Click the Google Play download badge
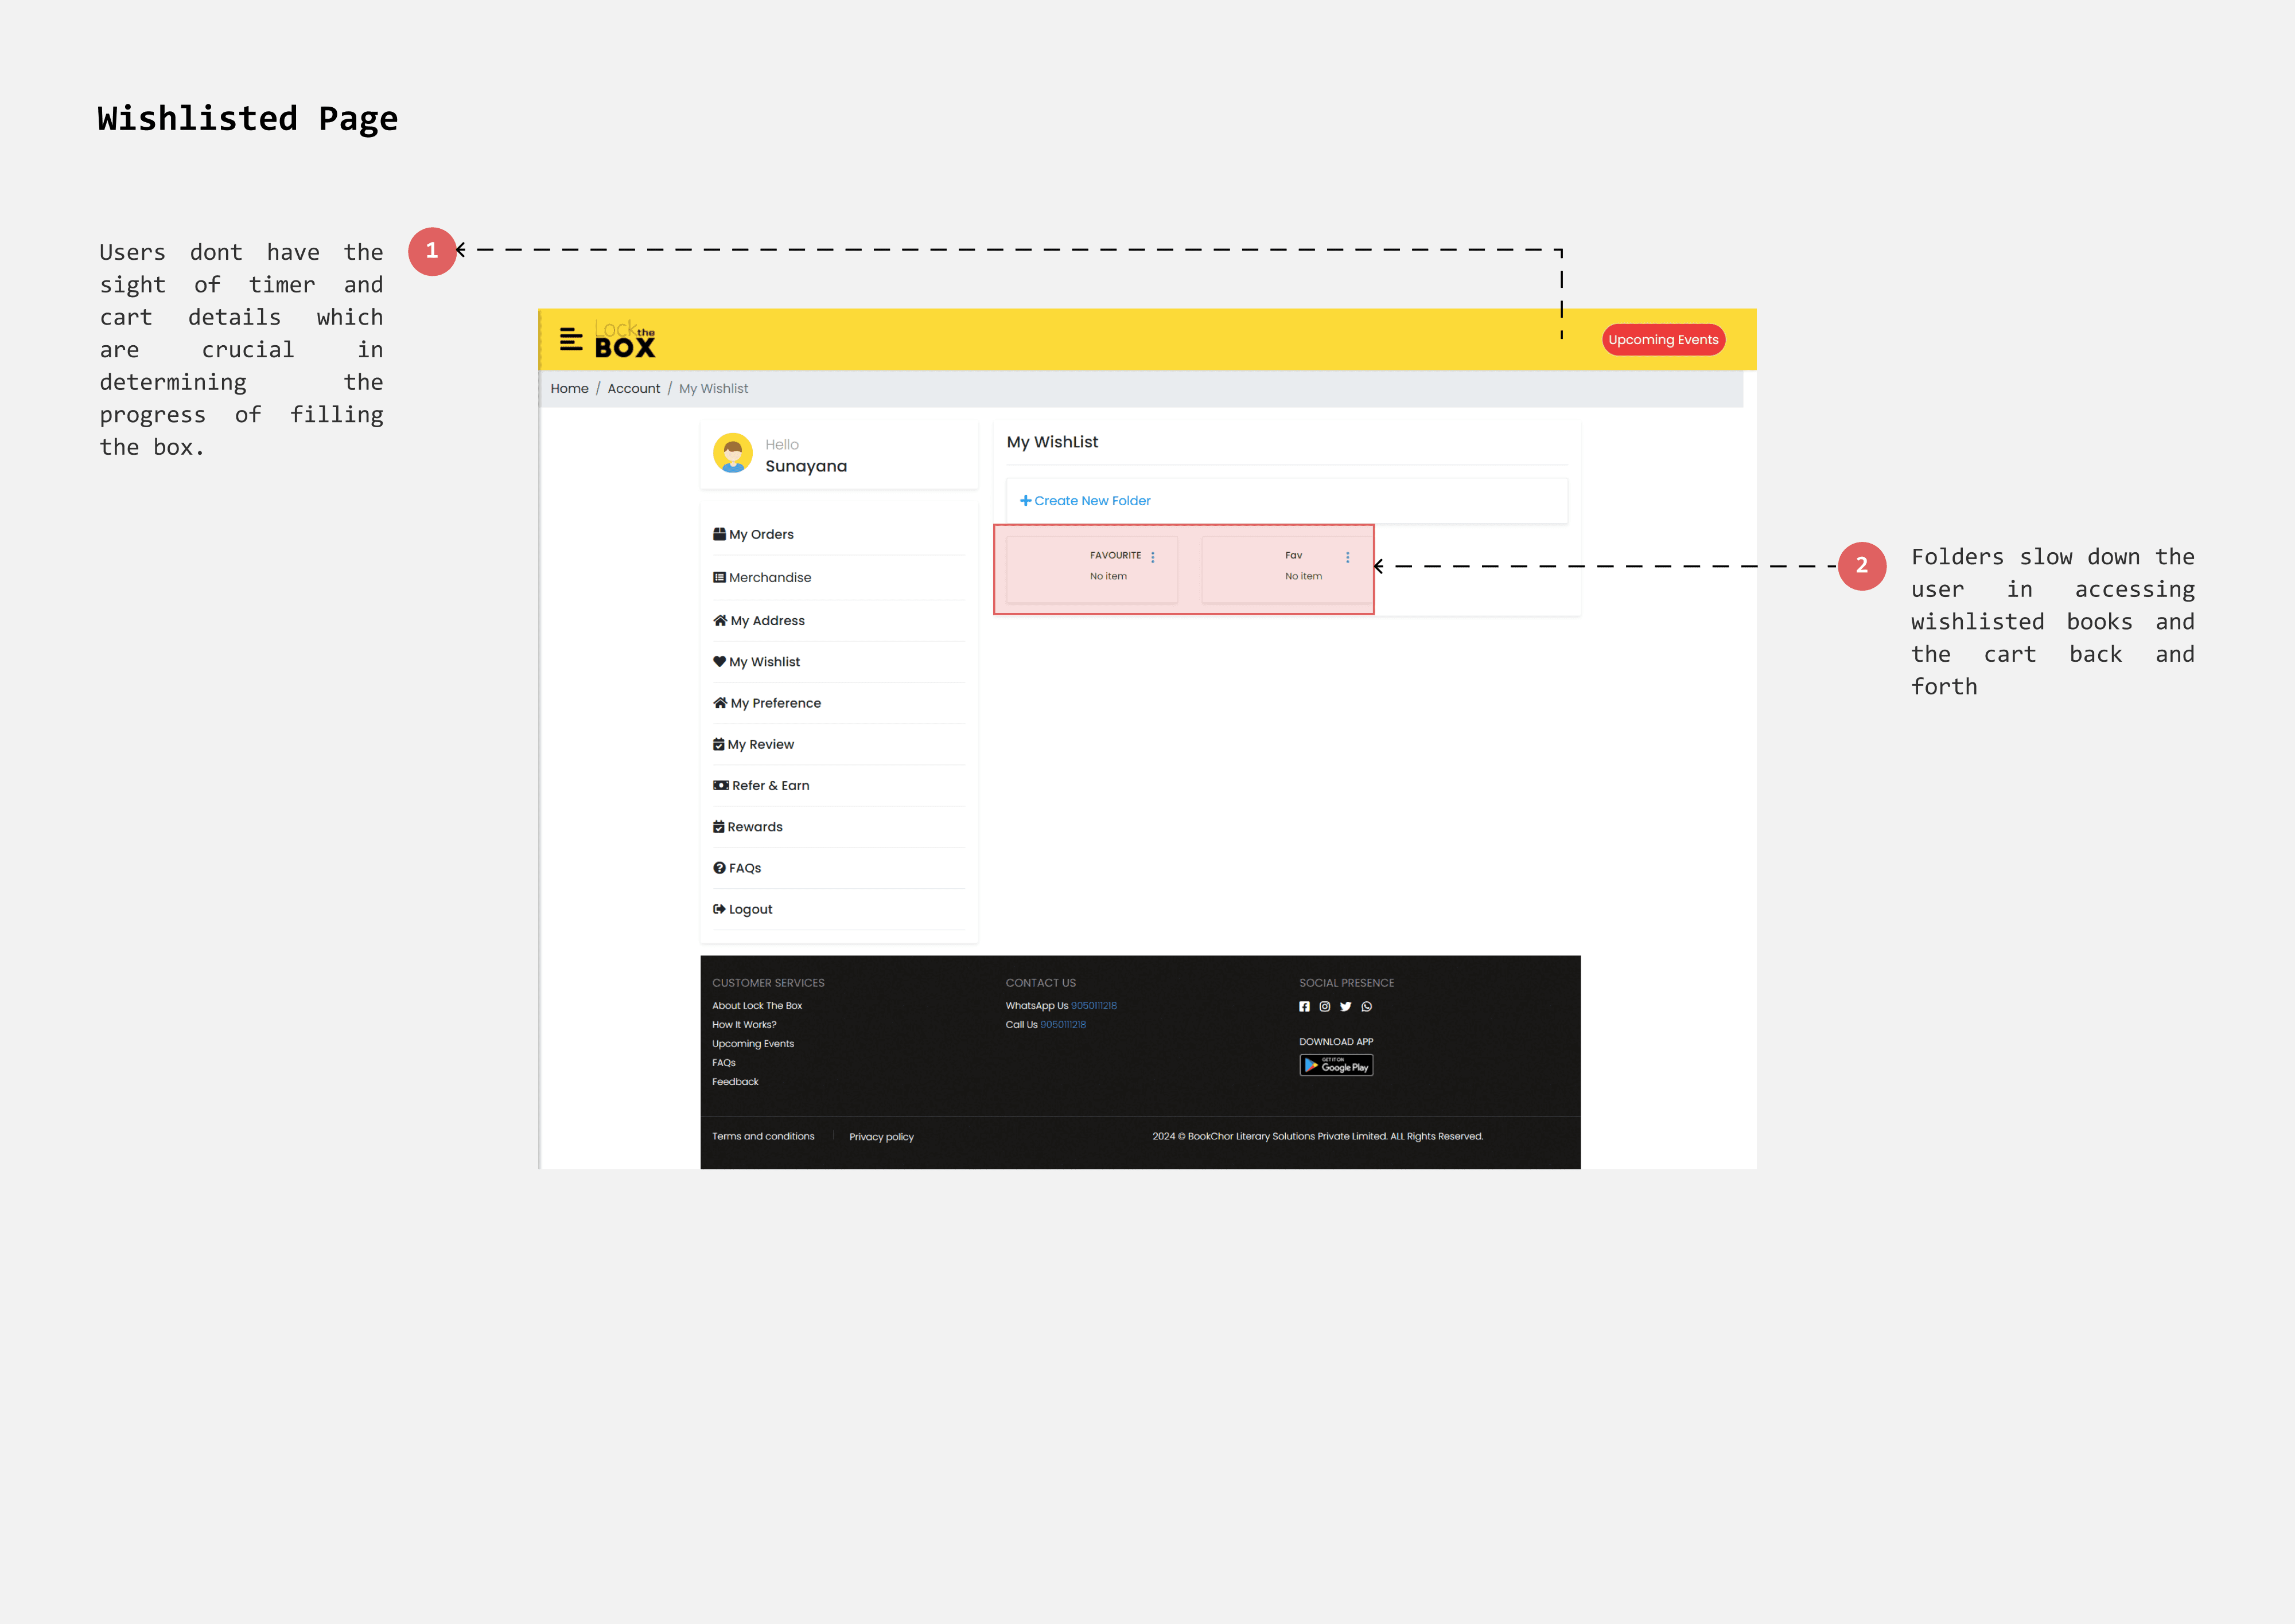 point(1336,1066)
